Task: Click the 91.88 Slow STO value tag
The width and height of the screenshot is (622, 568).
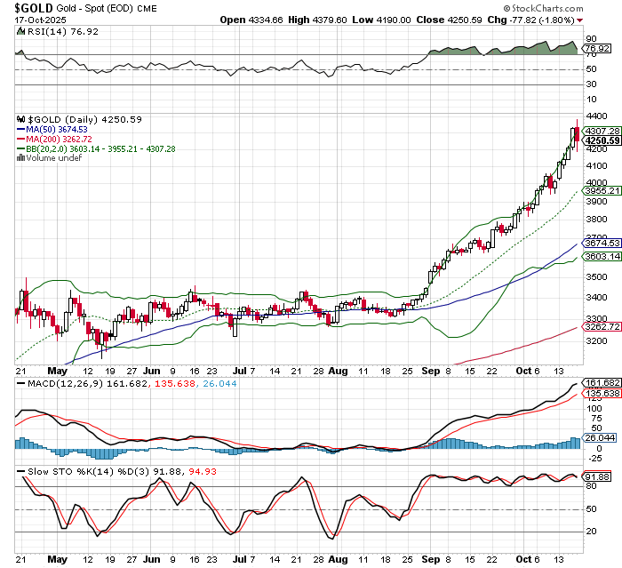Action: (x=597, y=476)
